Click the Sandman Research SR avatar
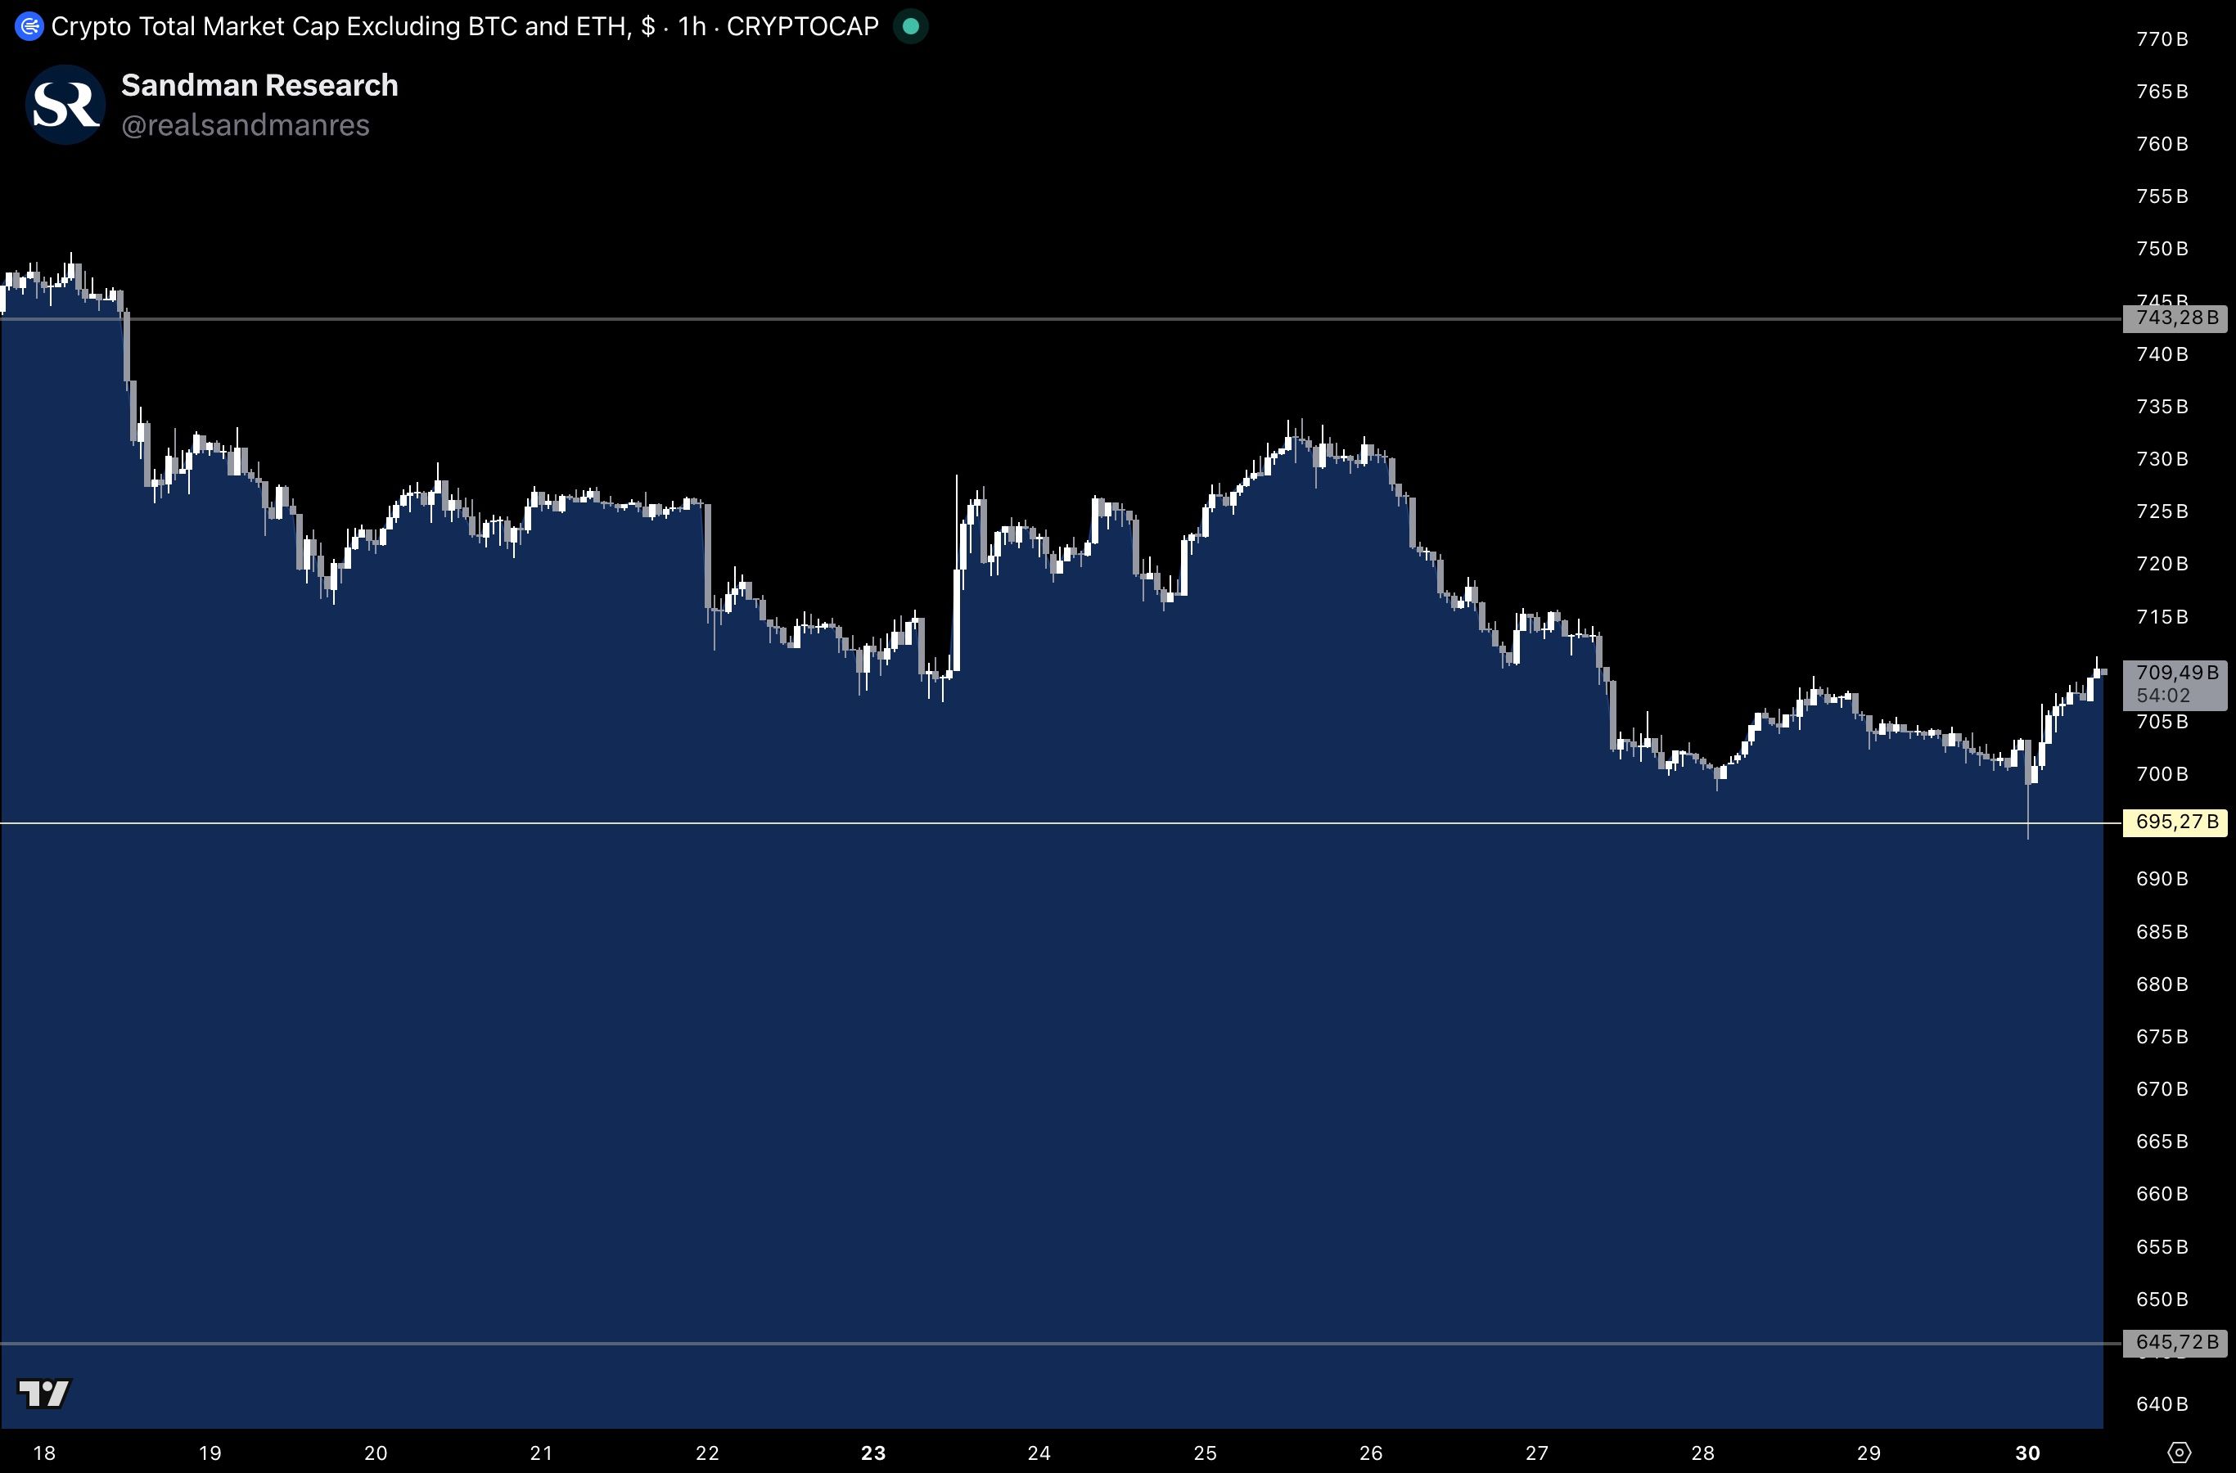Screen dimensions: 2236x1473 pyautogui.click(x=65, y=104)
